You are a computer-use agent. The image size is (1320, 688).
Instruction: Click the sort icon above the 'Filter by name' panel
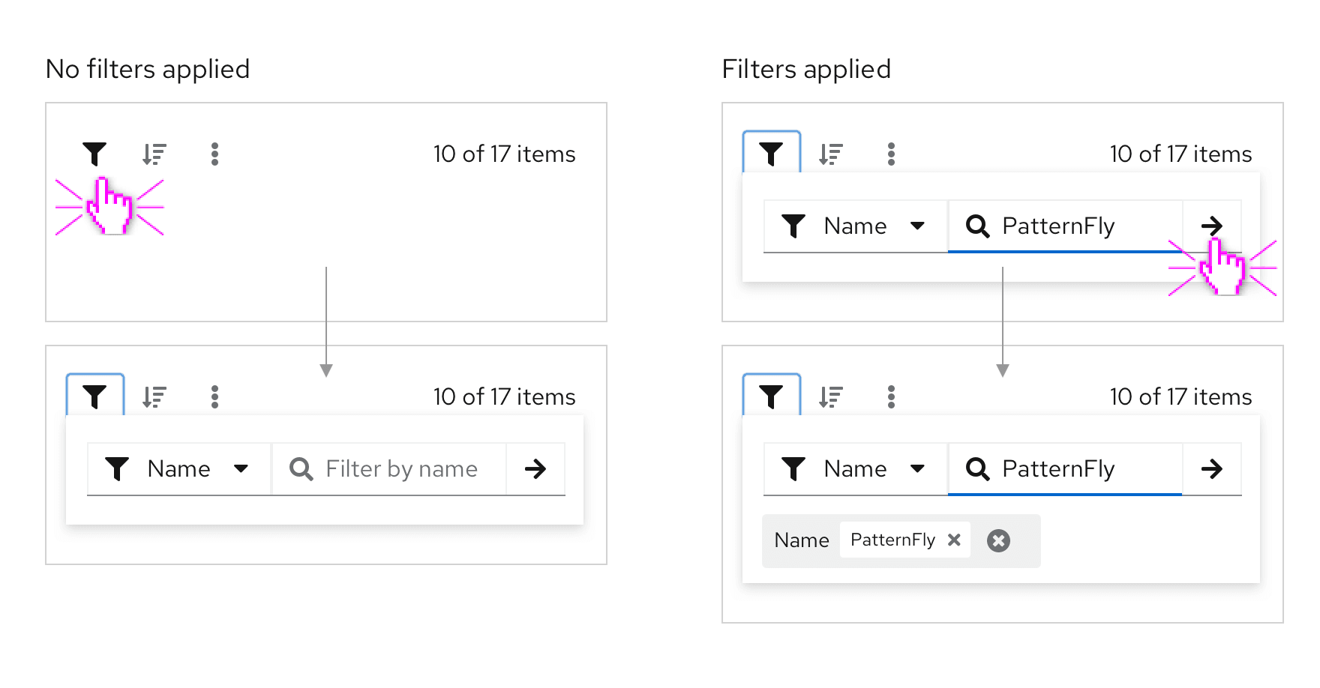(x=154, y=396)
